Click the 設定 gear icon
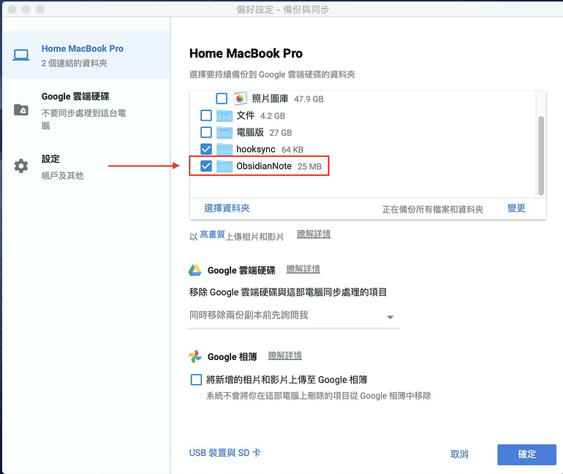The width and height of the screenshot is (563, 474). (21, 166)
